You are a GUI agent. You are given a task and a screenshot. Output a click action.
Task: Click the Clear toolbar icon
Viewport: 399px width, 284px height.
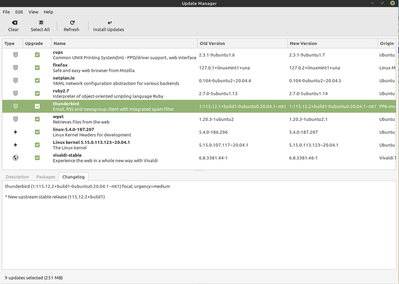click(14, 22)
